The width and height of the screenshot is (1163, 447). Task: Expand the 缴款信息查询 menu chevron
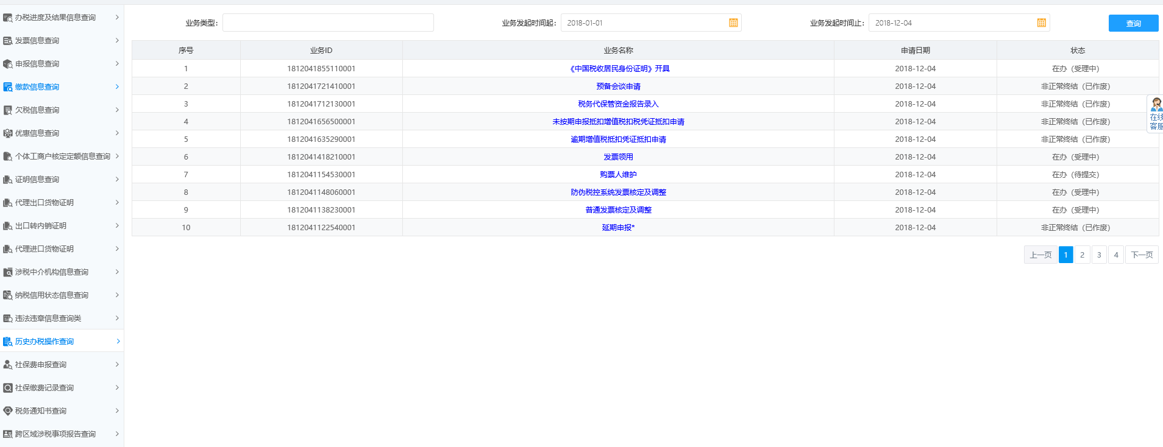pyautogui.click(x=117, y=87)
